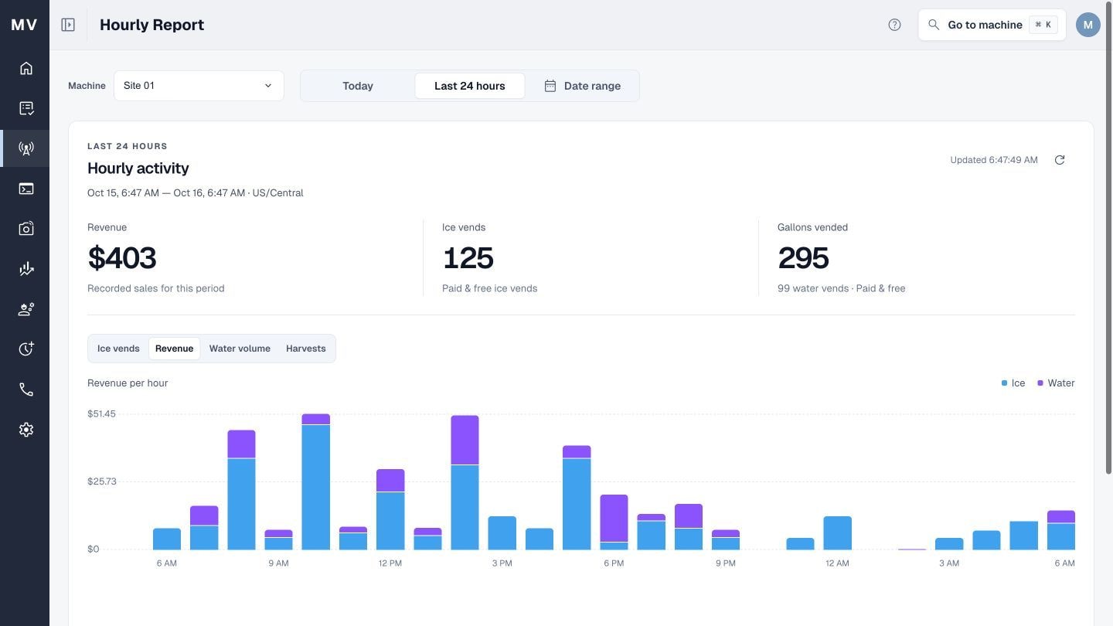Show the Water volume chart tab

240,349
